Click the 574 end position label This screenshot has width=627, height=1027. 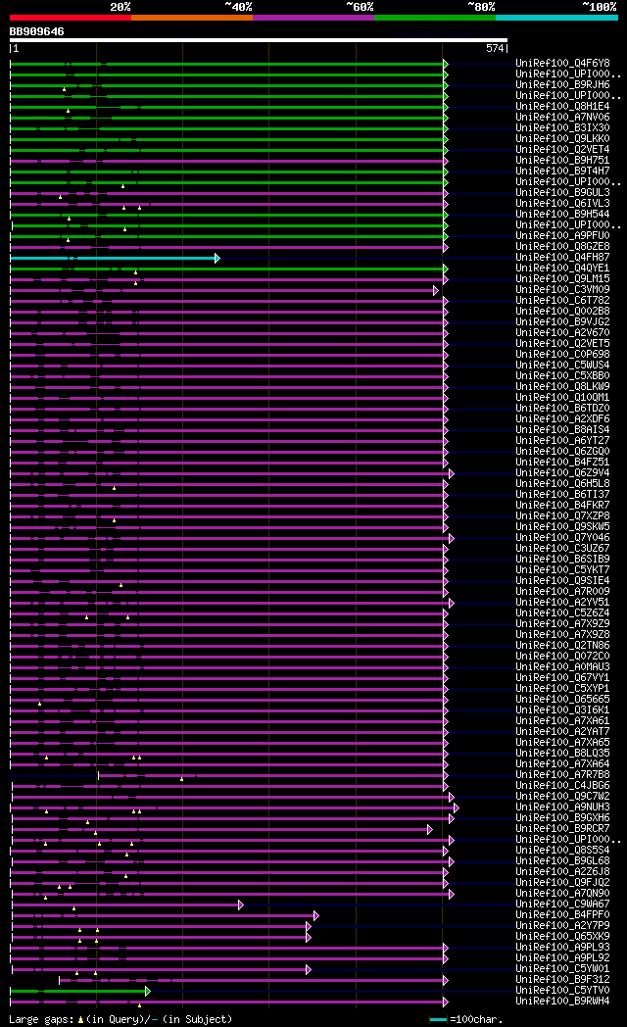click(x=495, y=48)
